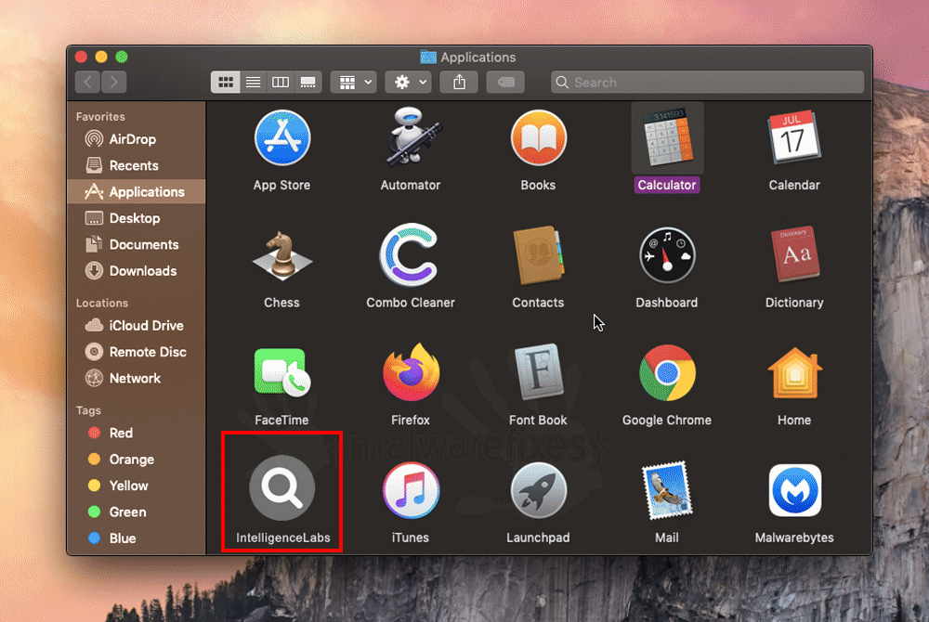Click the "Font Book" name label
Viewport: 929px width, 622px height.
click(x=538, y=421)
